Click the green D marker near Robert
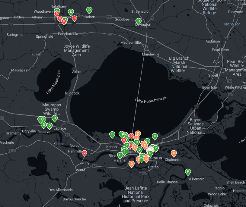 89,10
